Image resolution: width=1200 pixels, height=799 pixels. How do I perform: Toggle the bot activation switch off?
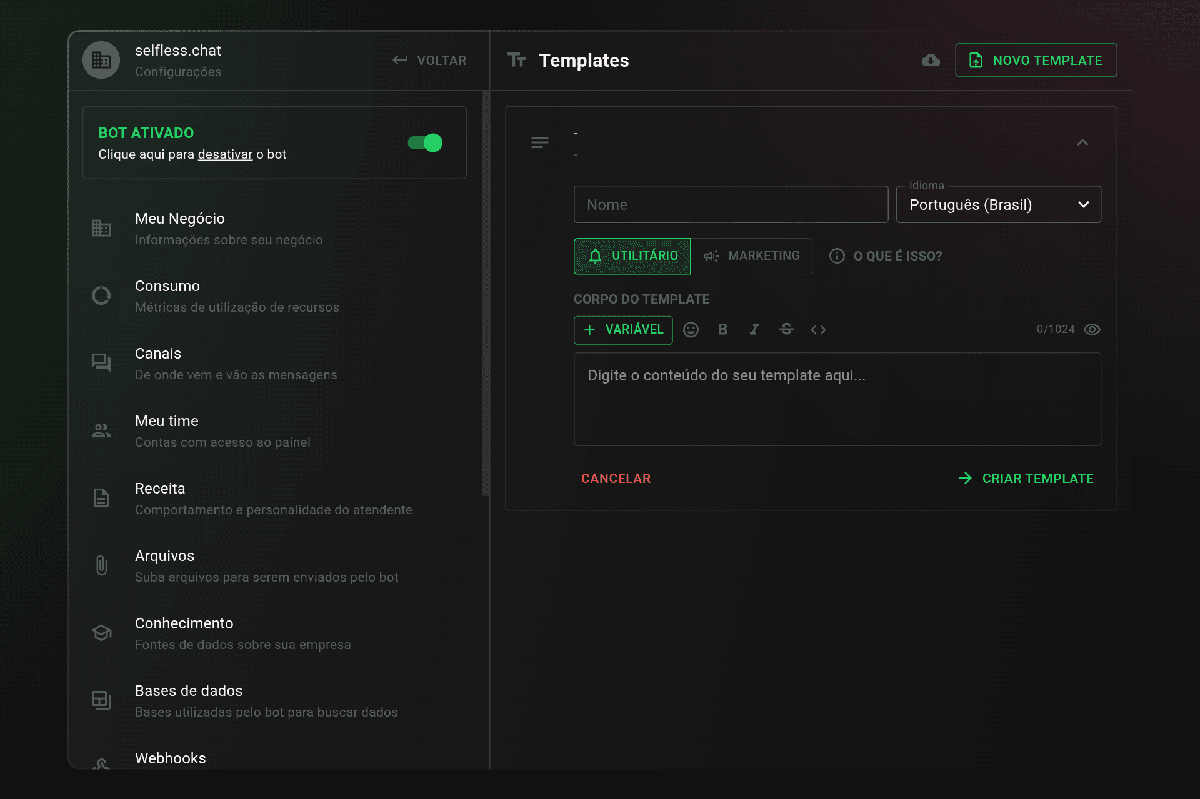[x=425, y=143]
